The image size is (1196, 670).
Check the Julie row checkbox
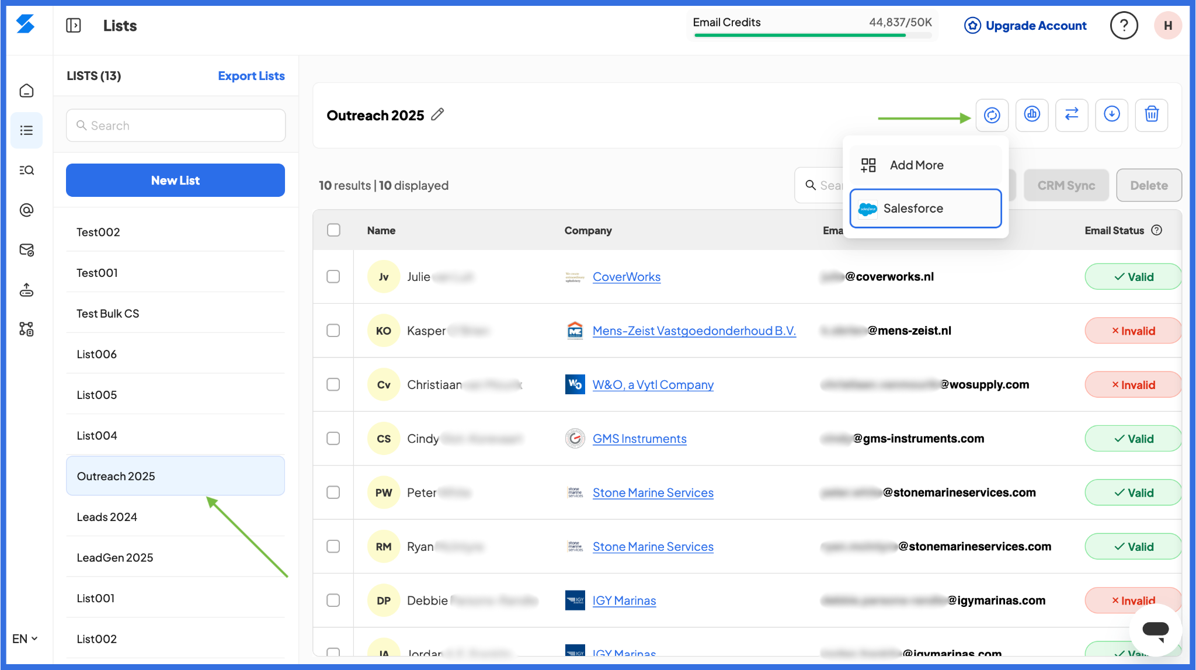click(x=333, y=277)
